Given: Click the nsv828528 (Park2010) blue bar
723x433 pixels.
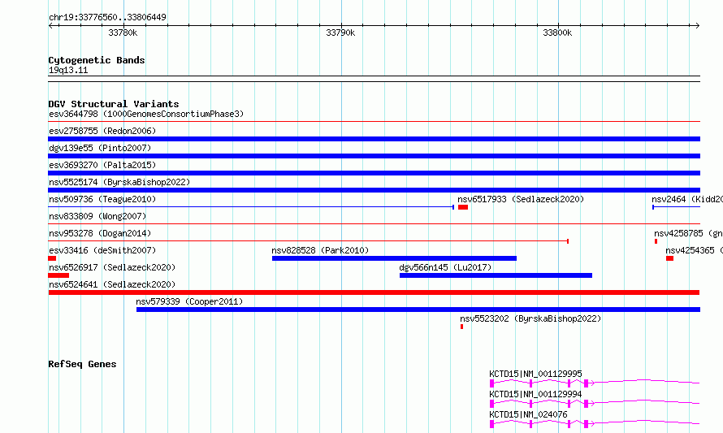Looking at the screenshot, I should [x=394, y=258].
